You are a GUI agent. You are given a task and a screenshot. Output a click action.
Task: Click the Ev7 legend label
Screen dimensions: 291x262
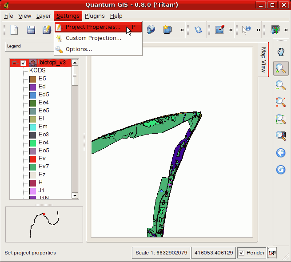coord(44,166)
